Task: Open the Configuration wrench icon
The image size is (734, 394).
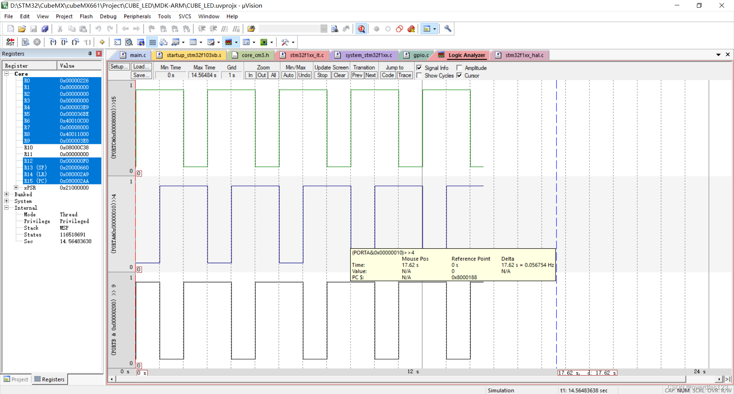Action: click(x=448, y=29)
